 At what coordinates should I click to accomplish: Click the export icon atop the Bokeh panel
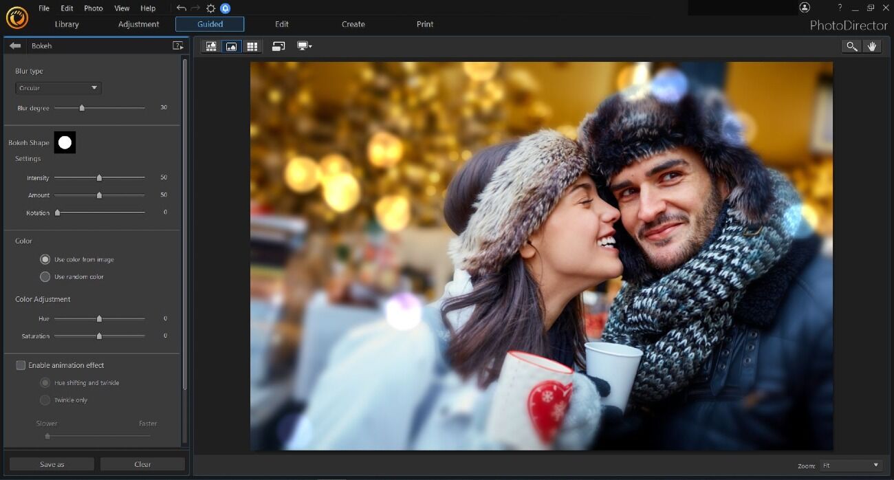coord(178,45)
